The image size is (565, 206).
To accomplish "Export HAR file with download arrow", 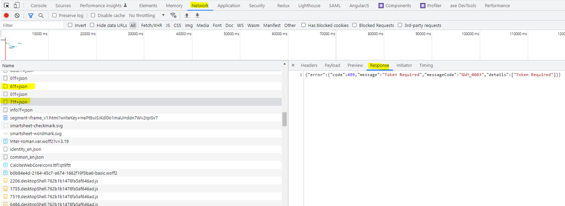I will pyautogui.click(x=197, y=15).
